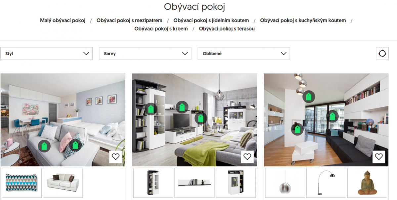The height and width of the screenshot is (200, 397).
Task: Open the Buddha statue product thumbnail
Action: click(367, 183)
